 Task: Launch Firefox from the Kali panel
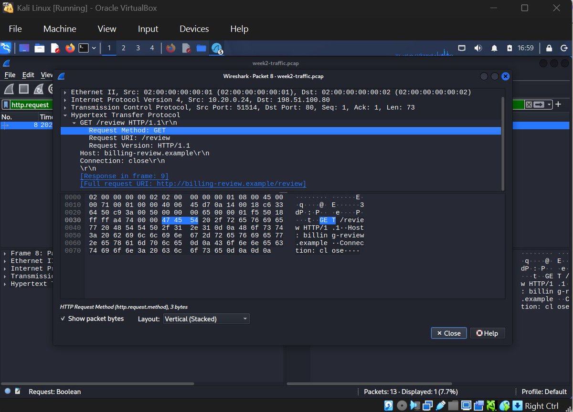click(70, 48)
